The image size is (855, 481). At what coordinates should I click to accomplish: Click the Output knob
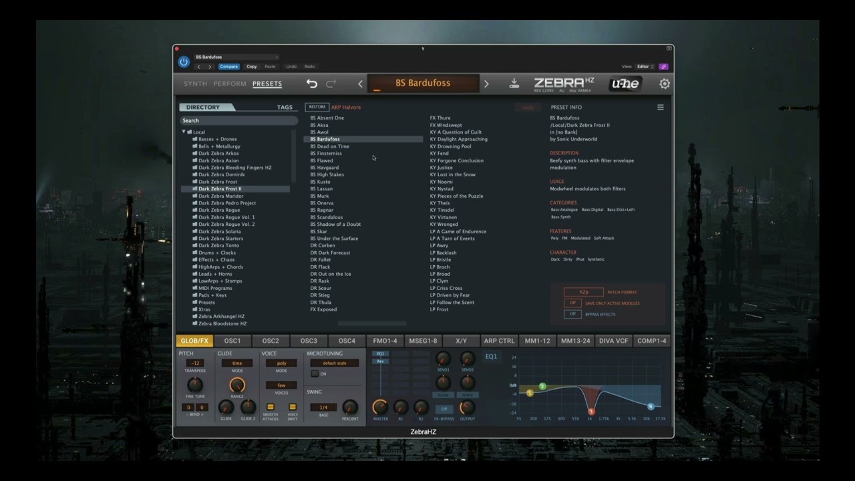pos(468,407)
